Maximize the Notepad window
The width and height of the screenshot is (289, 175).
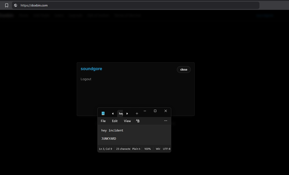coord(155,111)
